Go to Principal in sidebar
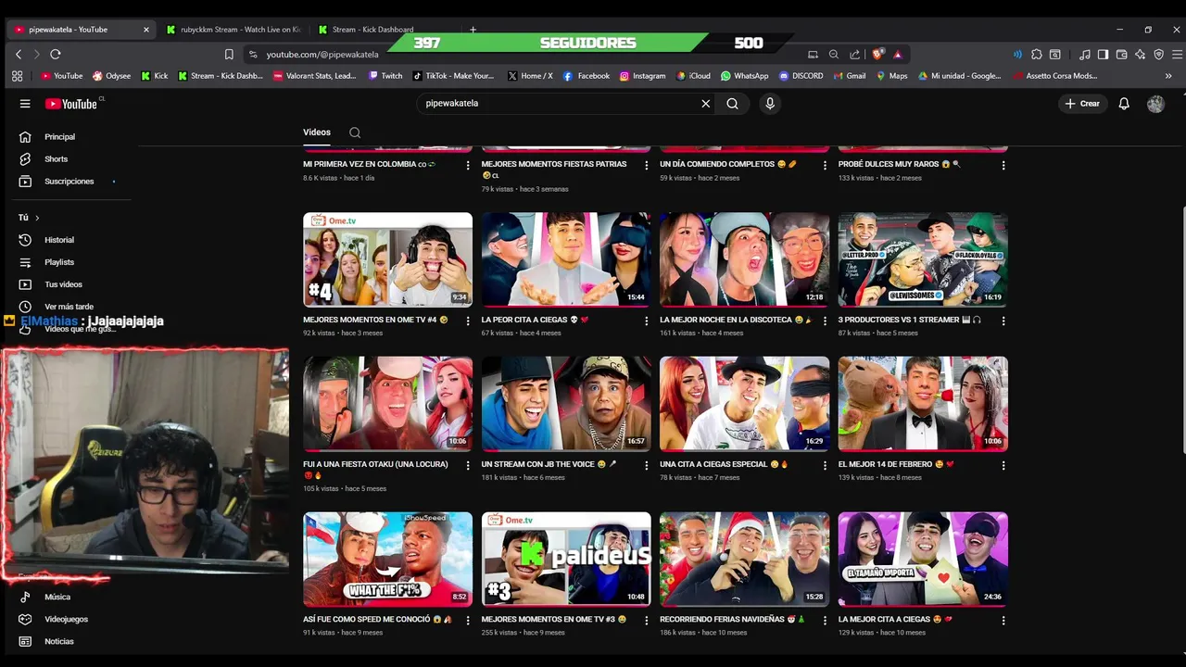Screen dimensions: 1186x667 pyautogui.click(x=60, y=137)
